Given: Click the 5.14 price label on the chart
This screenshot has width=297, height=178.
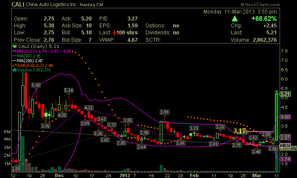Looking at the screenshot, I should (68, 91).
